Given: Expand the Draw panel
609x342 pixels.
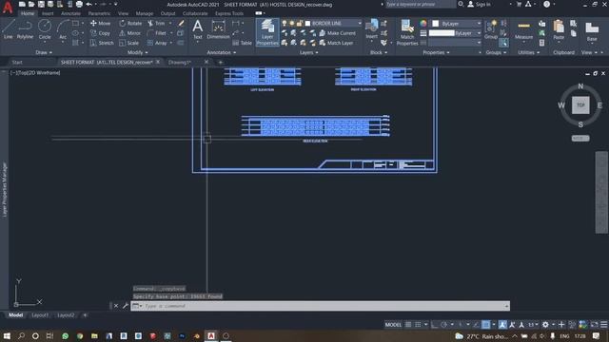Looking at the screenshot, I should click(44, 52).
